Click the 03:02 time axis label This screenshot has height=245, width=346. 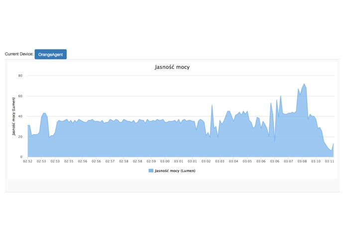pos(206,161)
